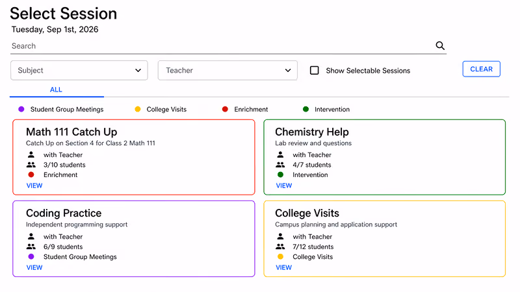Click the green Intervention legend dot
This screenshot has height=292, width=520.
[x=305, y=109]
